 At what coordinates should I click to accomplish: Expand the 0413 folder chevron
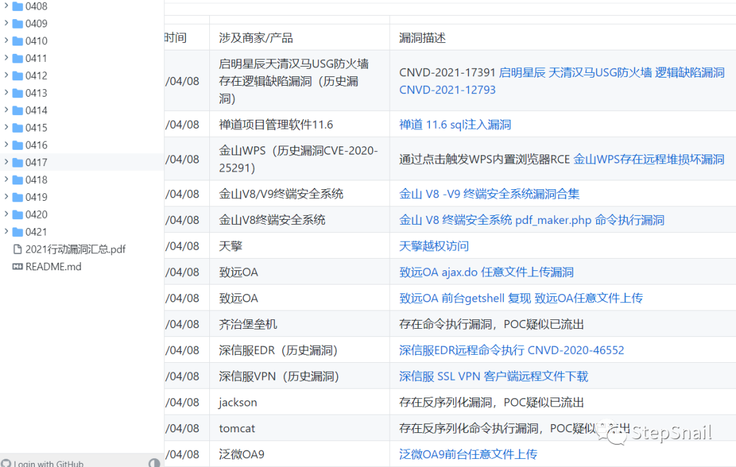[x=6, y=92]
